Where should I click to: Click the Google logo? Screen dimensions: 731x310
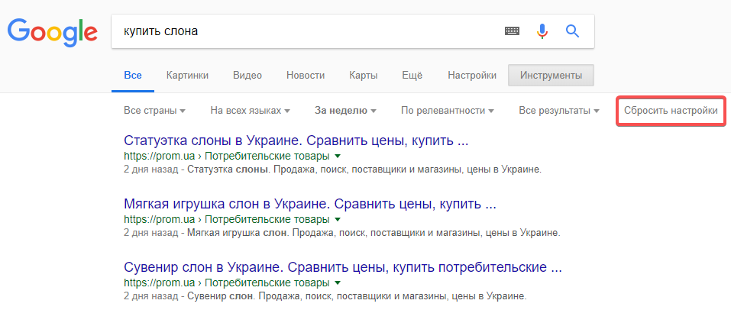click(52, 33)
